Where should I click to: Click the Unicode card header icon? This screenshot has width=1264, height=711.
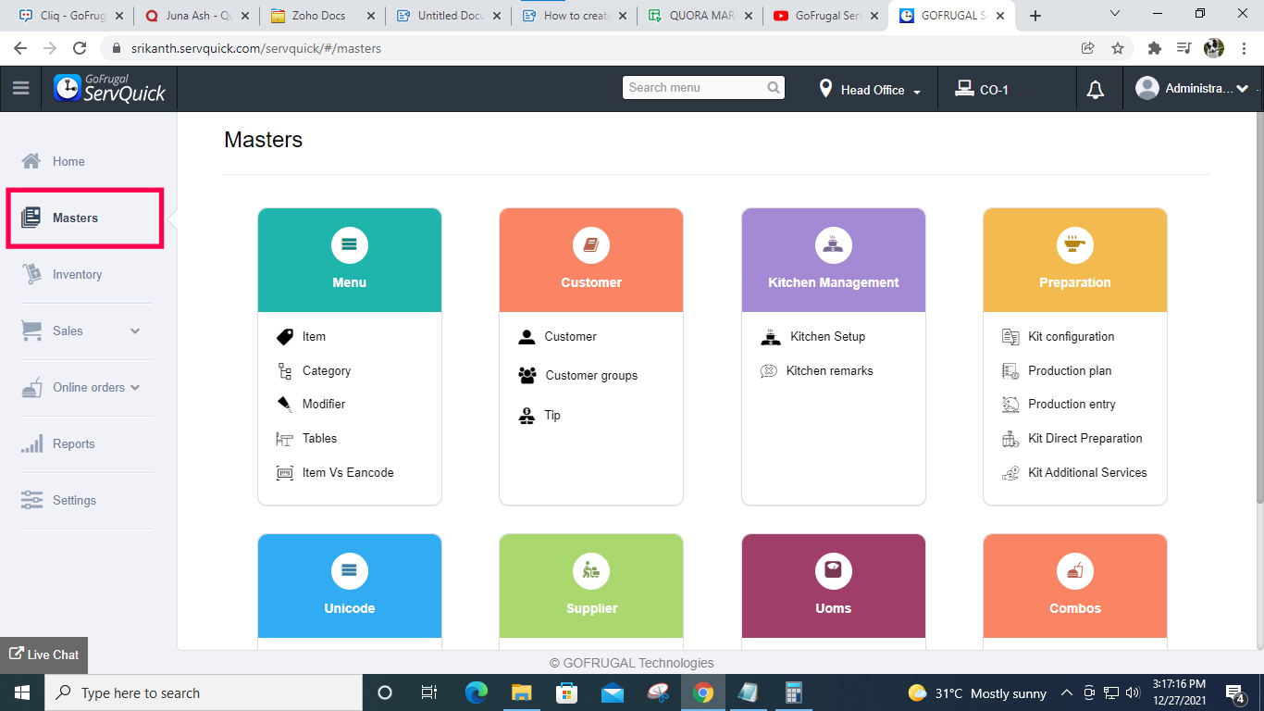[x=350, y=571]
